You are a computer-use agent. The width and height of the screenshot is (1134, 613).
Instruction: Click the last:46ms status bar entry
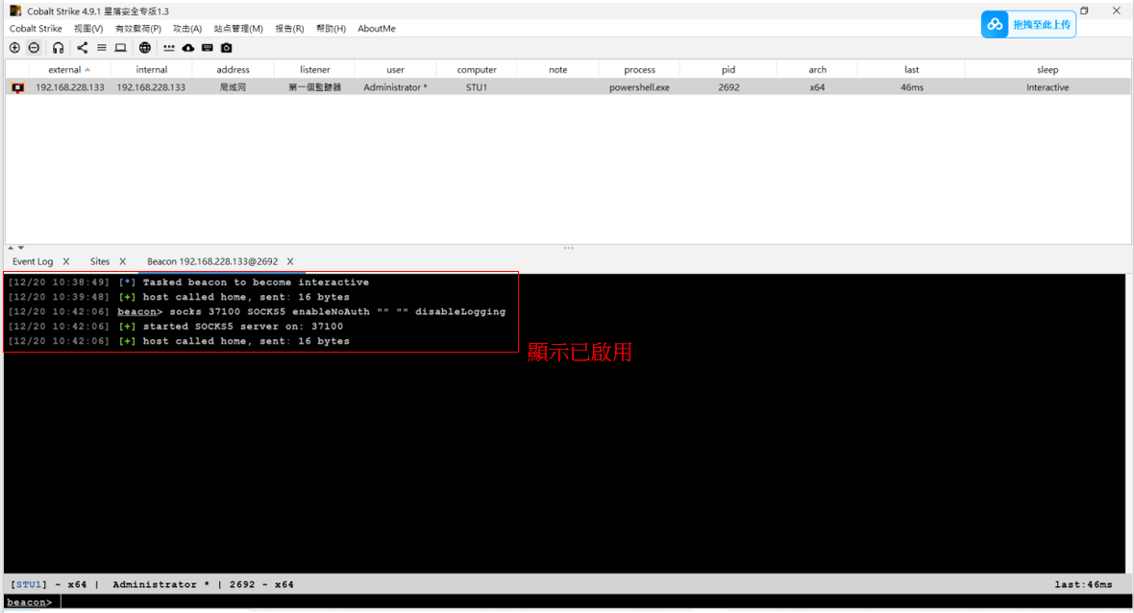click(1083, 585)
